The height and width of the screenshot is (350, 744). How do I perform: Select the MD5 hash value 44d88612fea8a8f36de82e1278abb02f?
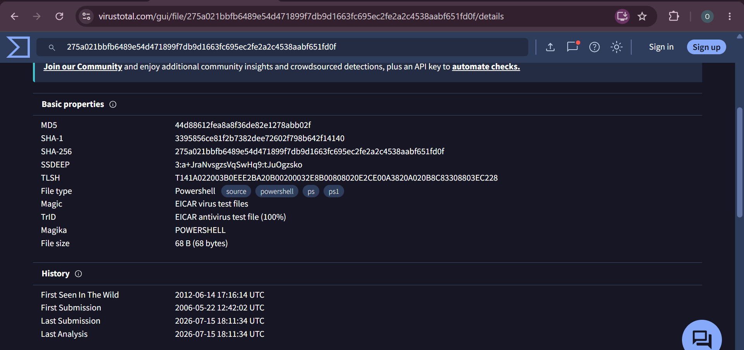[243, 125]
